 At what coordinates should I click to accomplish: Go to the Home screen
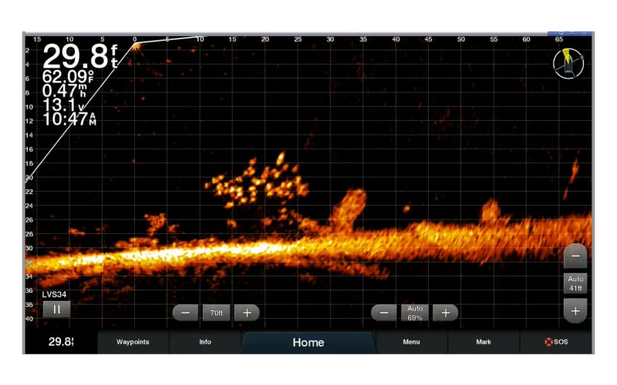click(x=308, y=342)
